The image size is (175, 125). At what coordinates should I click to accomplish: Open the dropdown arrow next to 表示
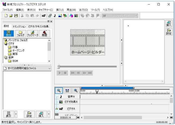click(16, 114)
